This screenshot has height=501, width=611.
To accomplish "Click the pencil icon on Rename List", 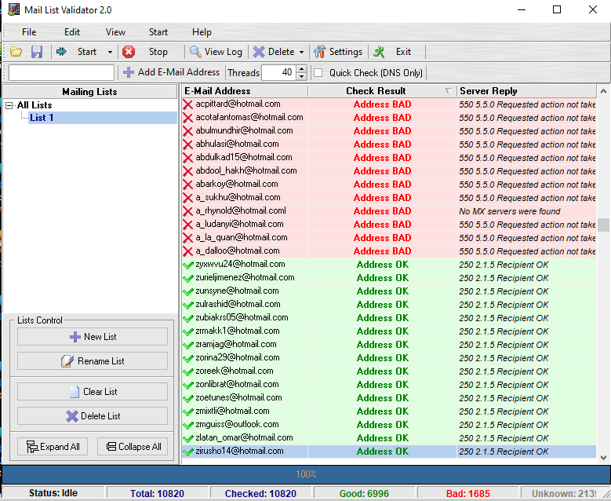I will pyautogui.click(x=67, y=361).
